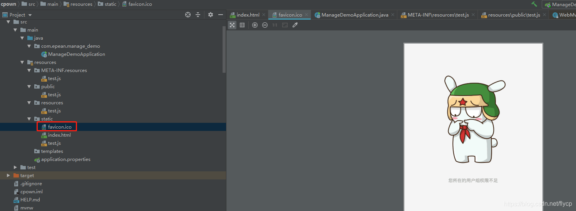This screenshot has height=211, width=576.
Task: Collapse the resources root folder arrow
Action: [x=22, y=62]
